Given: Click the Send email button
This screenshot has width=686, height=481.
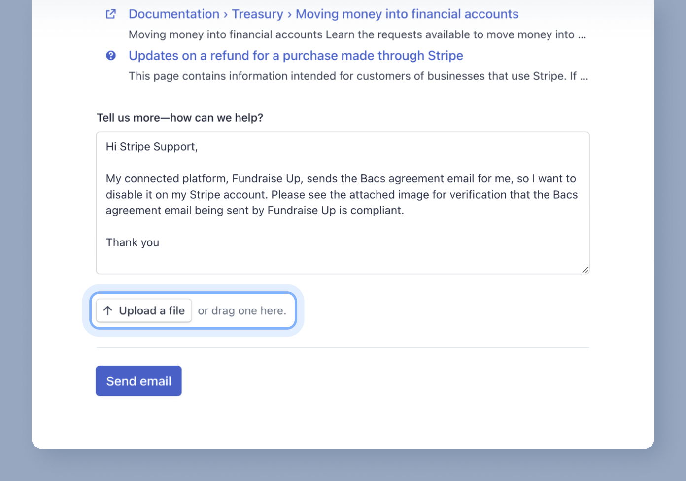Looking at the screenshot, I should click(x=138, y=380).
